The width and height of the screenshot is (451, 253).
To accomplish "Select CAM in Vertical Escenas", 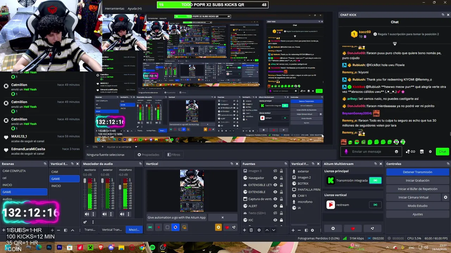I will pos(64,172).
